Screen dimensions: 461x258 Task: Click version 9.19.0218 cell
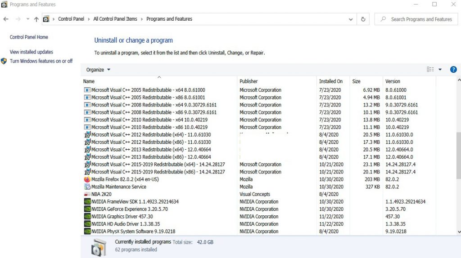tap(396, 231)
